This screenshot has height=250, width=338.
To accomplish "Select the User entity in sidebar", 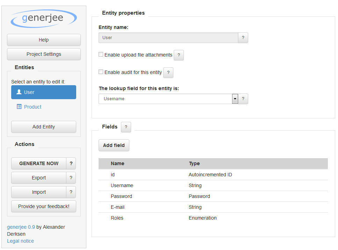I will point(44,92).
